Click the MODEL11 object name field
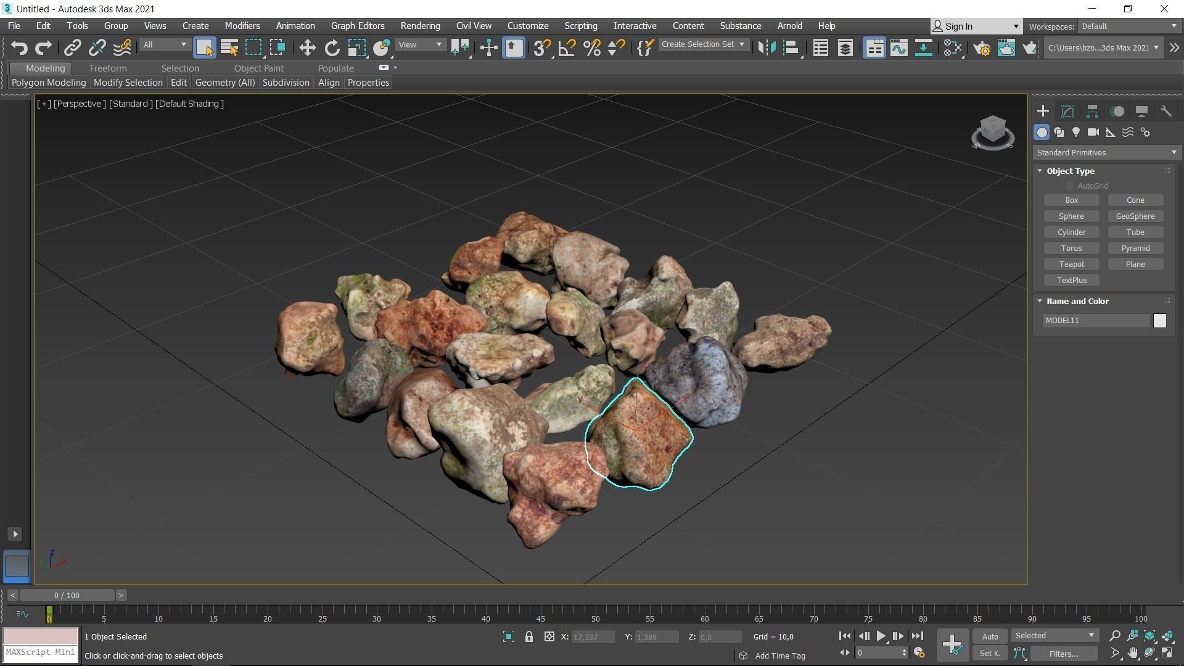Screen dimensions: 1184x666 [1096, 320]
